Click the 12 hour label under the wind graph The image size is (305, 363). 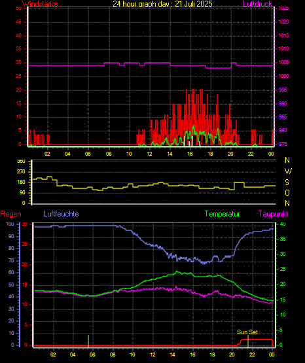[150, 154]
